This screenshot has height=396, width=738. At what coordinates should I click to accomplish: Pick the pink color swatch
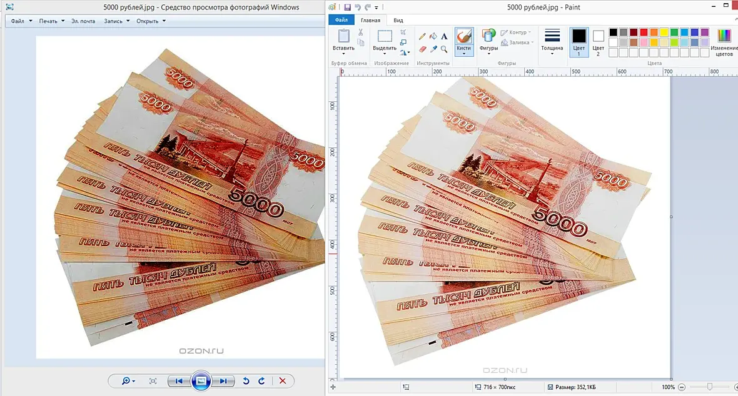[644, 42]
